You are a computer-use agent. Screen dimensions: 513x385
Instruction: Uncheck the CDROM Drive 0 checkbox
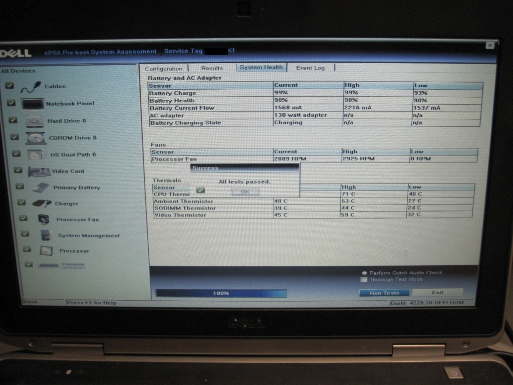[x=15, y=137]
